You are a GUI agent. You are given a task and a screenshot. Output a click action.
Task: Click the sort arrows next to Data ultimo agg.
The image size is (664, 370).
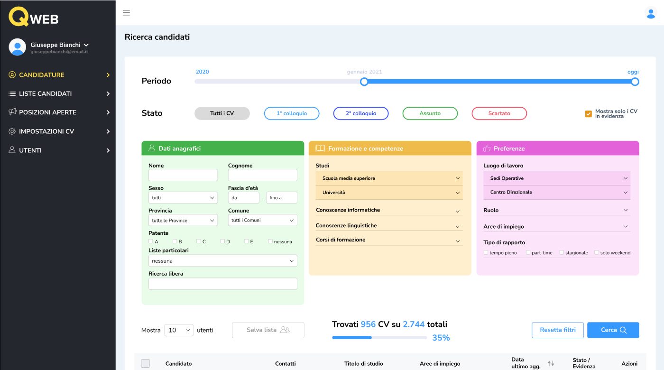[551, 363]
